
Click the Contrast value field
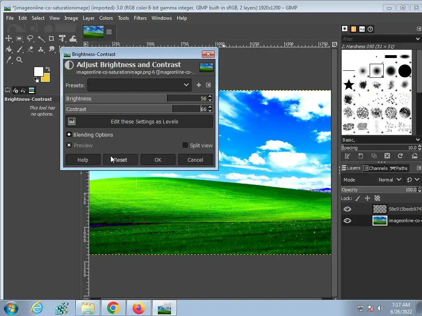click(203, 109)
